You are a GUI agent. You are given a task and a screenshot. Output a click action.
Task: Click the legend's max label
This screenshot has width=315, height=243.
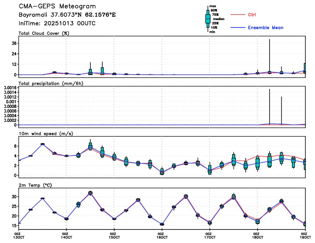point(213,6)
